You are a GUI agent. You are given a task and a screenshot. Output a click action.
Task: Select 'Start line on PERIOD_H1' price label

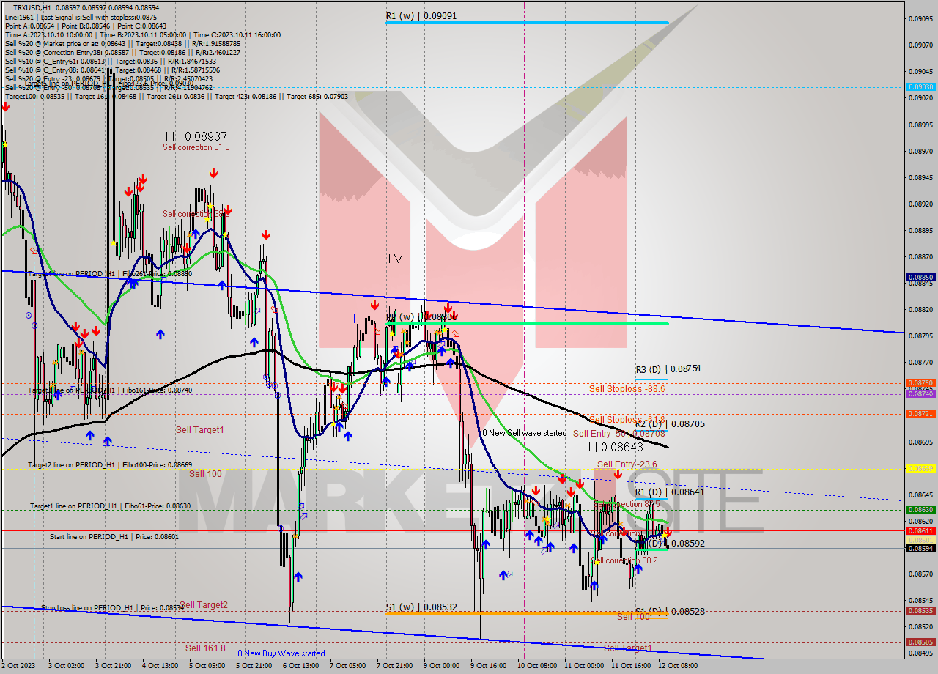[x=114, y=536]
